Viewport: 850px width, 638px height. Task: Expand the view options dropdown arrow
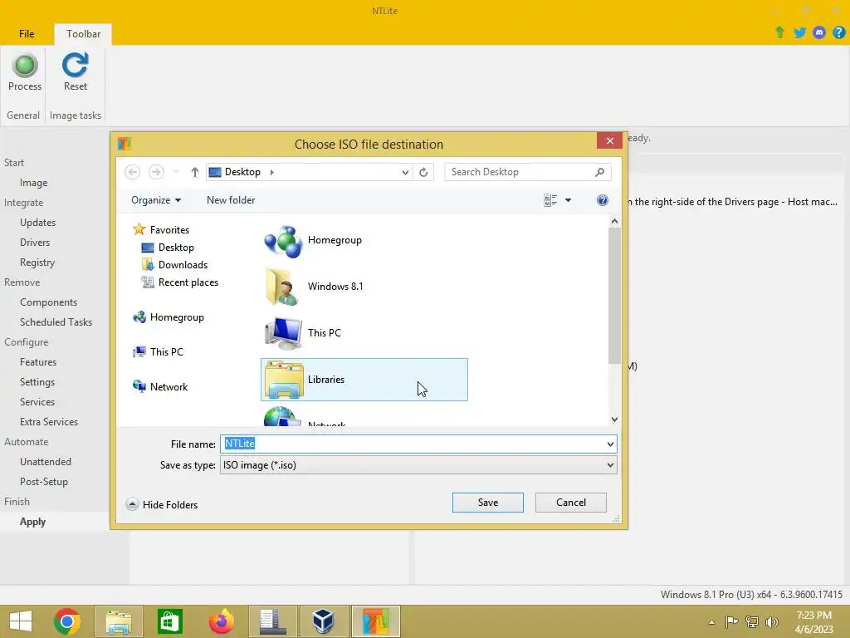568,200
